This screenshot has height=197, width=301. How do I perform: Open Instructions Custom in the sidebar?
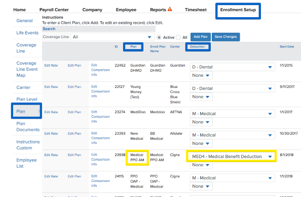[x=28, y=145]
